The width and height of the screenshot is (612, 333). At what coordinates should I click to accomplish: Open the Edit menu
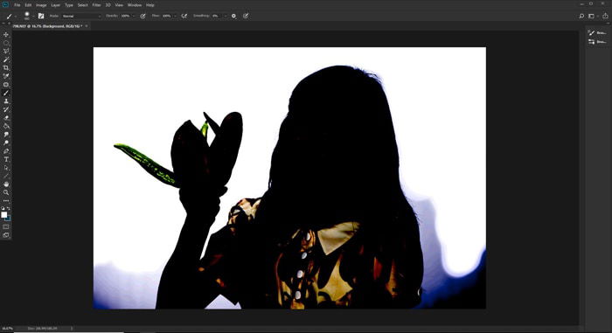click(28, 5)
